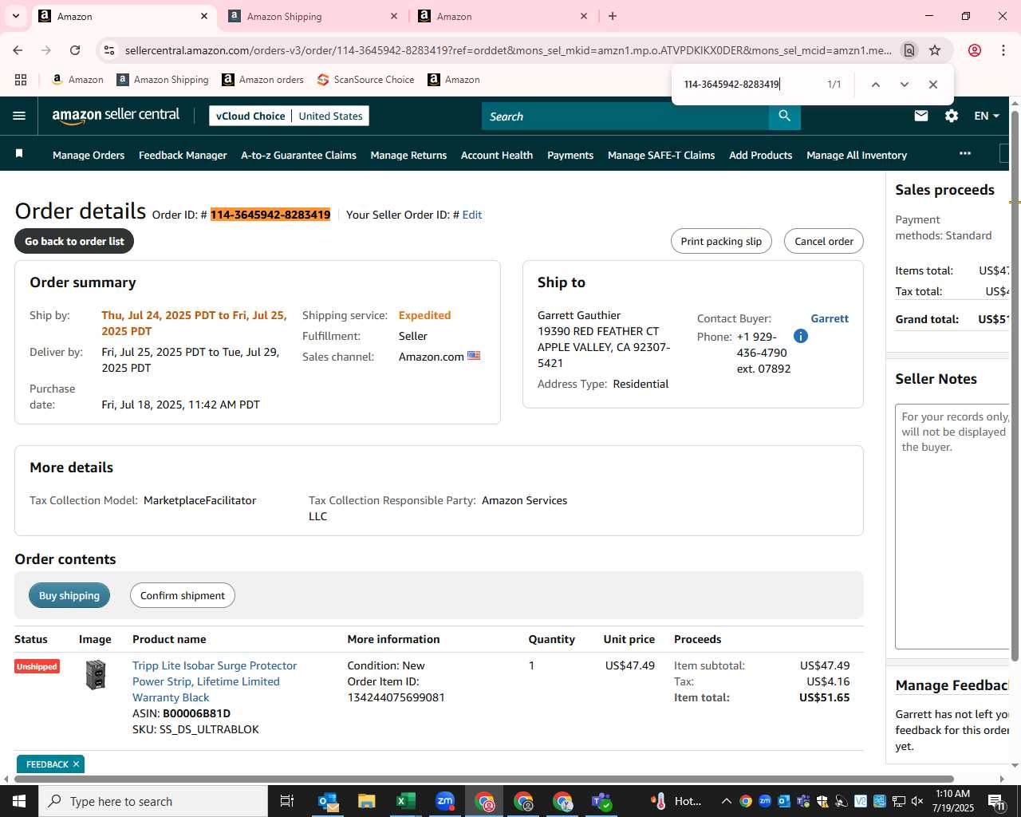Open Outlook from the taskbar

[328, 801]
